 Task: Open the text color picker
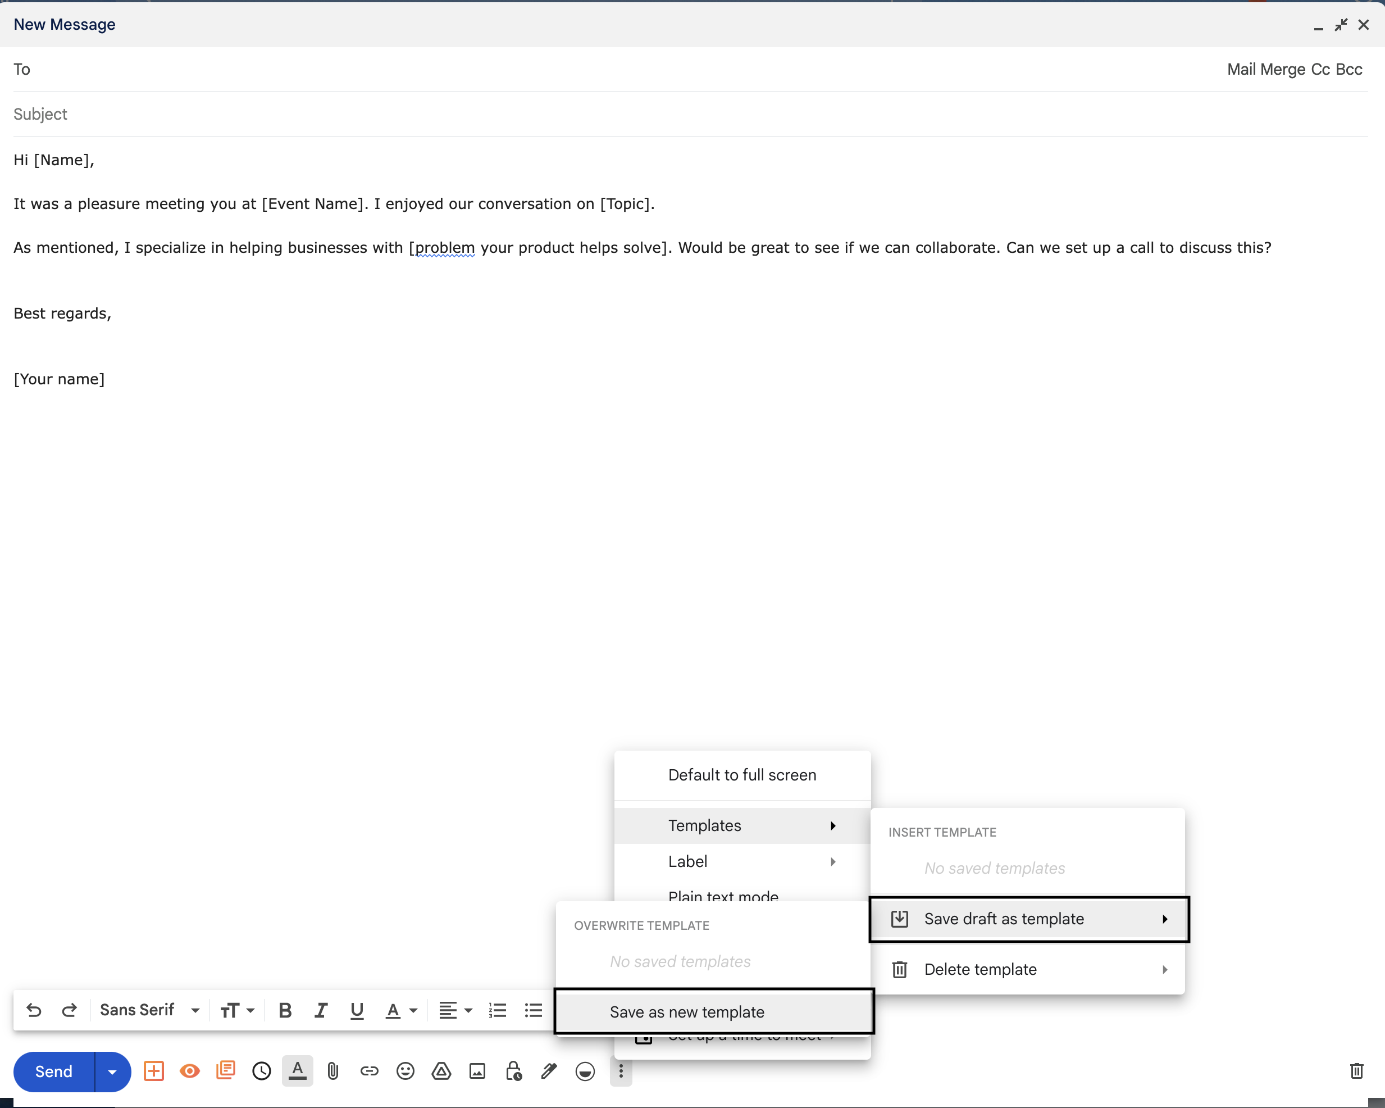400,1010
